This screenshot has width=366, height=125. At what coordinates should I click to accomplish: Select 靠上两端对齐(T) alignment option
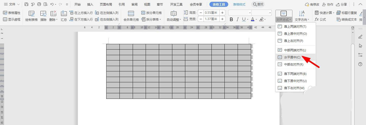[295, 26]
